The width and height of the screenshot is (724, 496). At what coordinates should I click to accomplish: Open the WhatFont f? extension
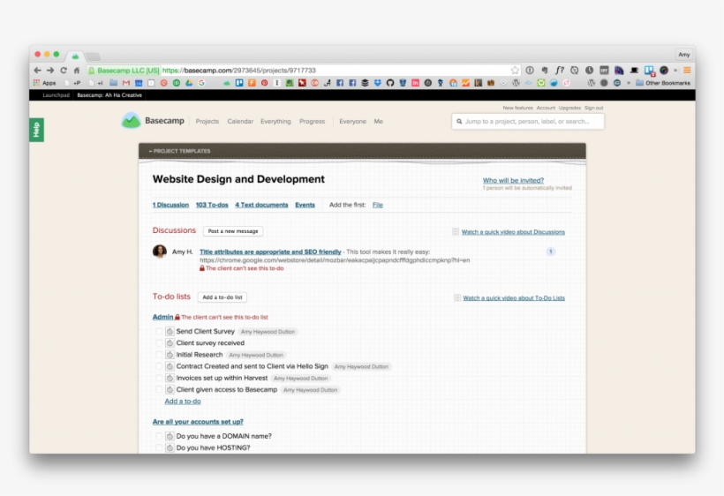559,70
